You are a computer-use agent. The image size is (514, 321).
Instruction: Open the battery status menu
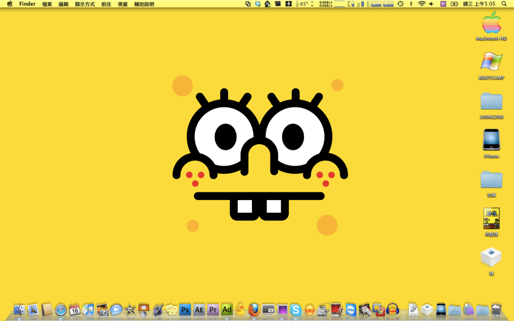point(454,4)
